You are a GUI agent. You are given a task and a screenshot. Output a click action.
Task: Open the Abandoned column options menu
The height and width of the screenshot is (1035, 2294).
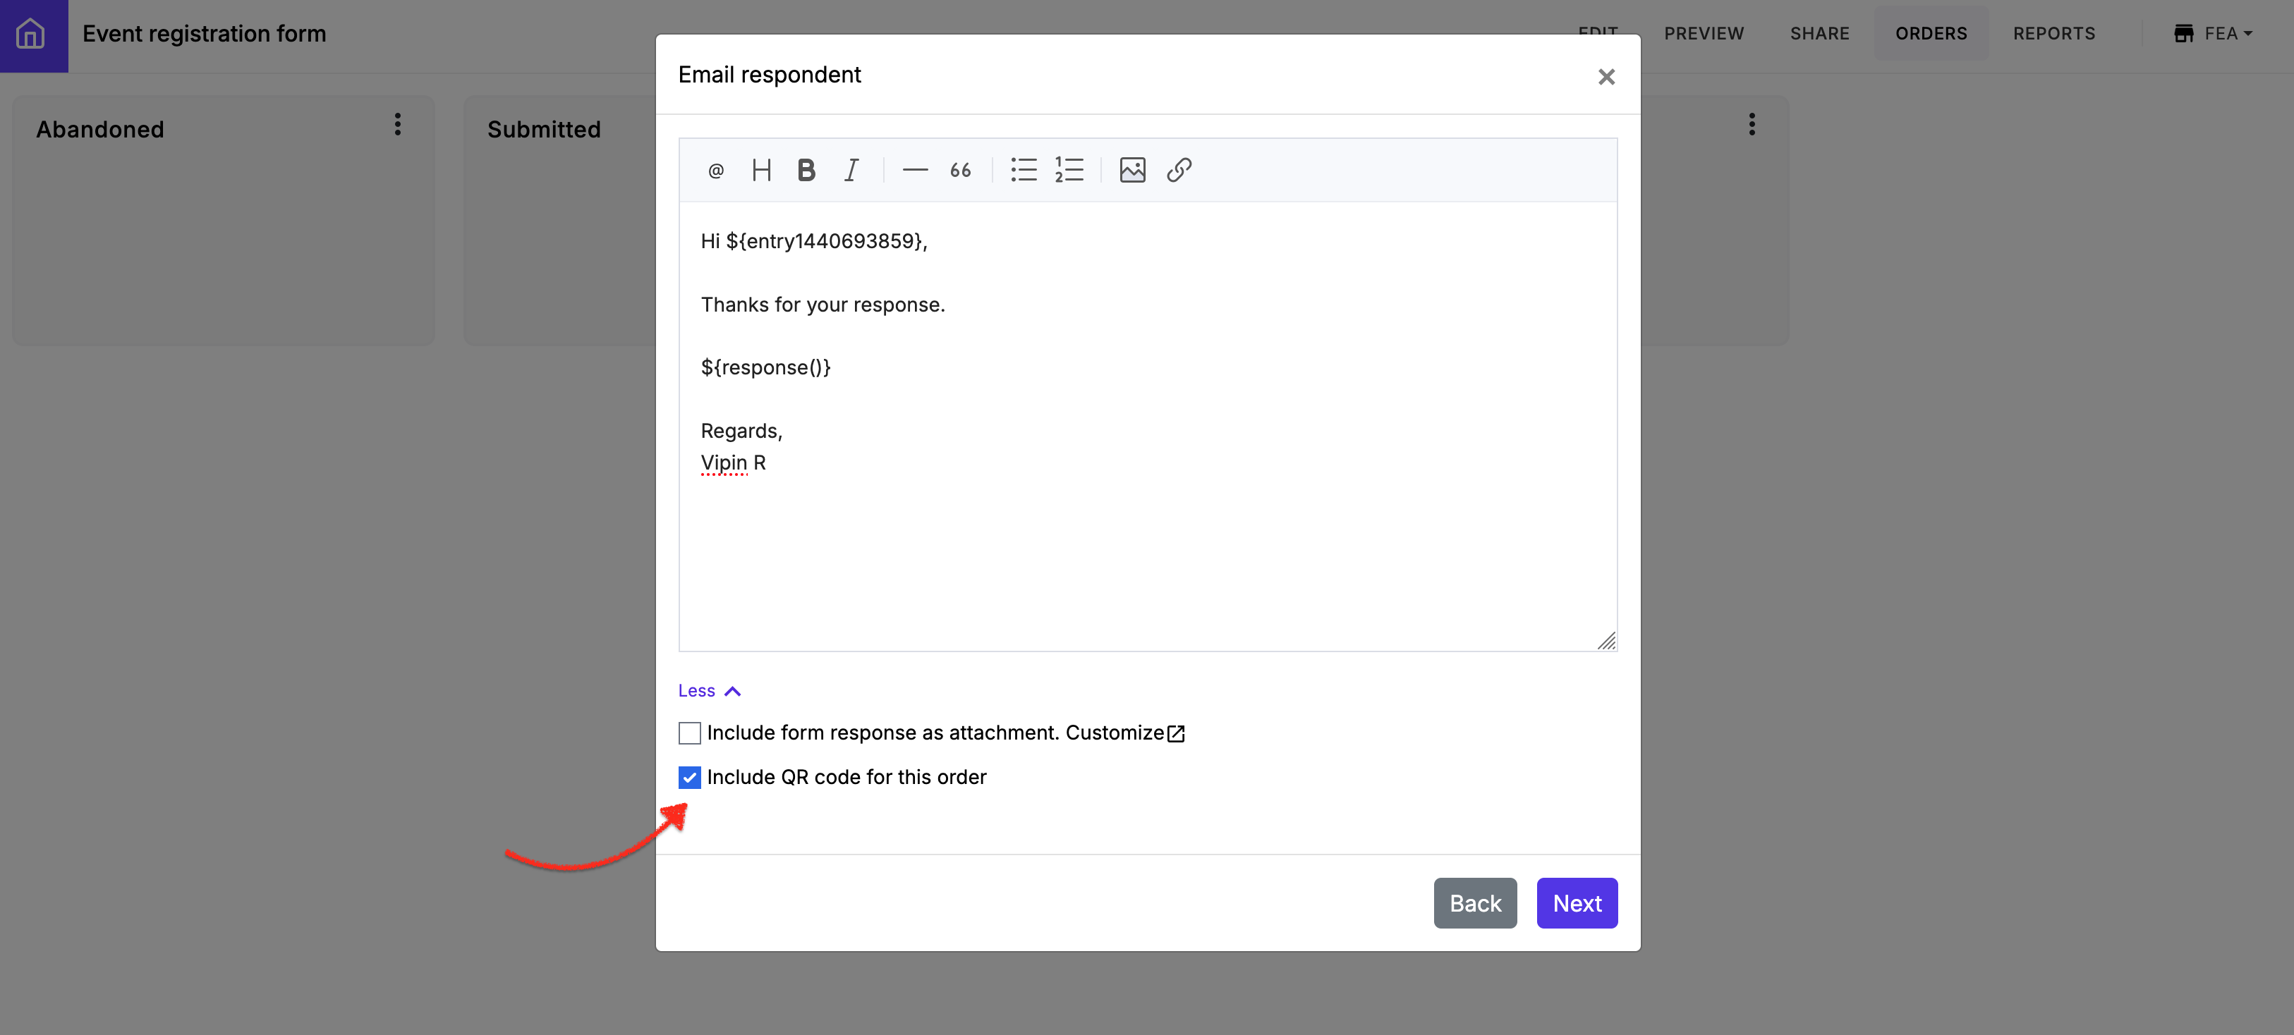tap(397, 125)
